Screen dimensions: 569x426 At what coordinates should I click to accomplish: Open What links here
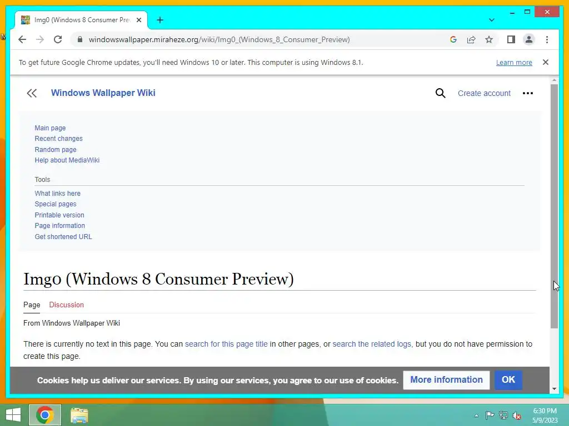pyautogui.click(x=57, y=194)
